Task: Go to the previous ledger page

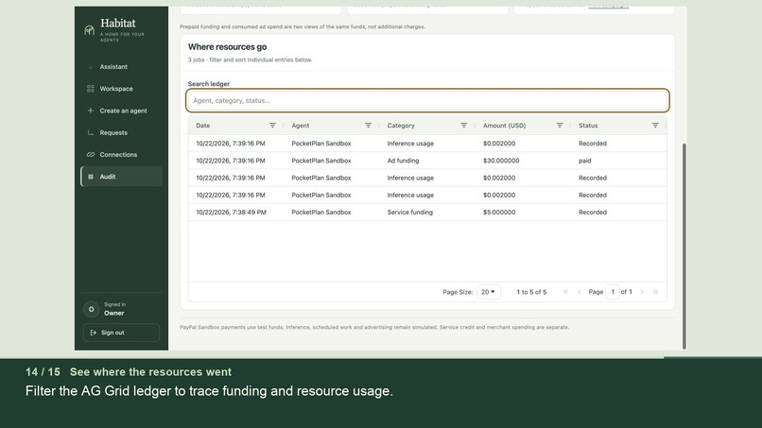Action: tap(580, 292)
